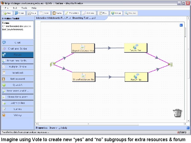Select Submit Files activity
The image size is (191, 143).
click(x=18, y=103)
